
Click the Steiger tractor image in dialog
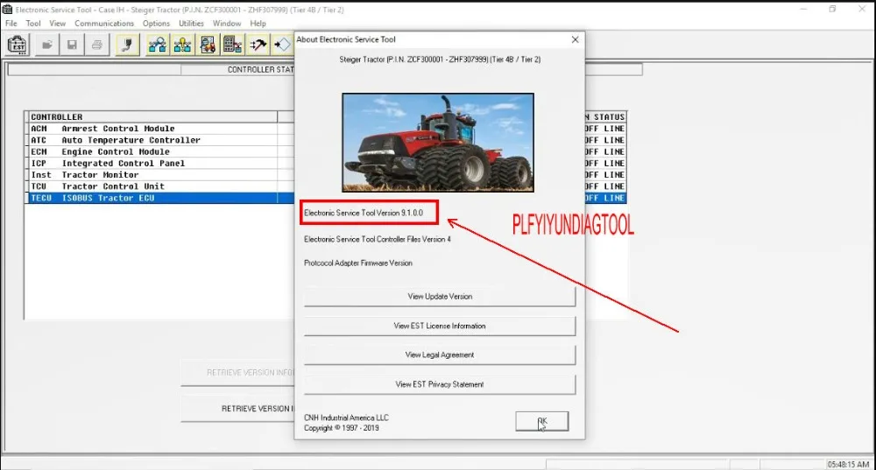438,143
